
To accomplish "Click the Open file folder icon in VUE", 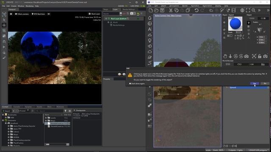I will pyautogui.click(x=156, y=10).
